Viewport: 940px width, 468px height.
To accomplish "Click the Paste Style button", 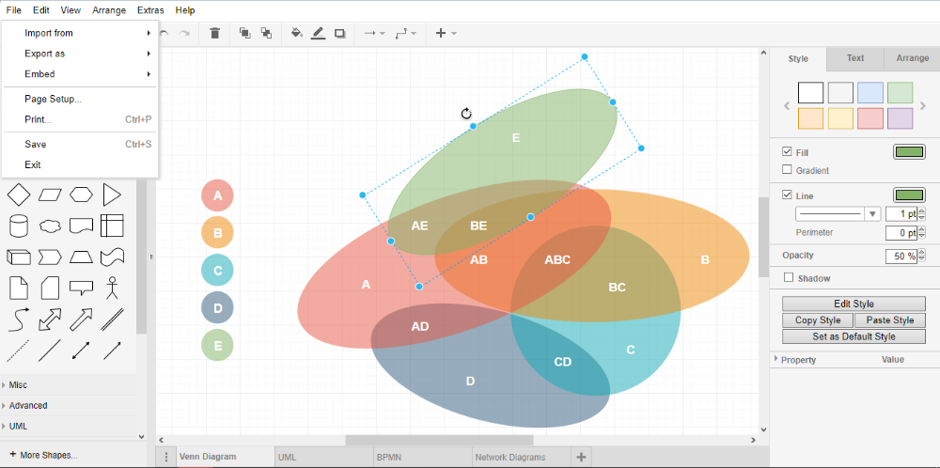I will [889, 320].
